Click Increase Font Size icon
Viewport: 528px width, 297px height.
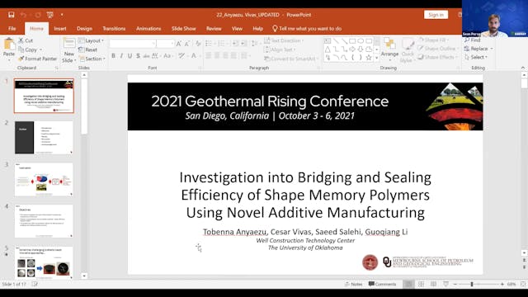tap(179, 44)
